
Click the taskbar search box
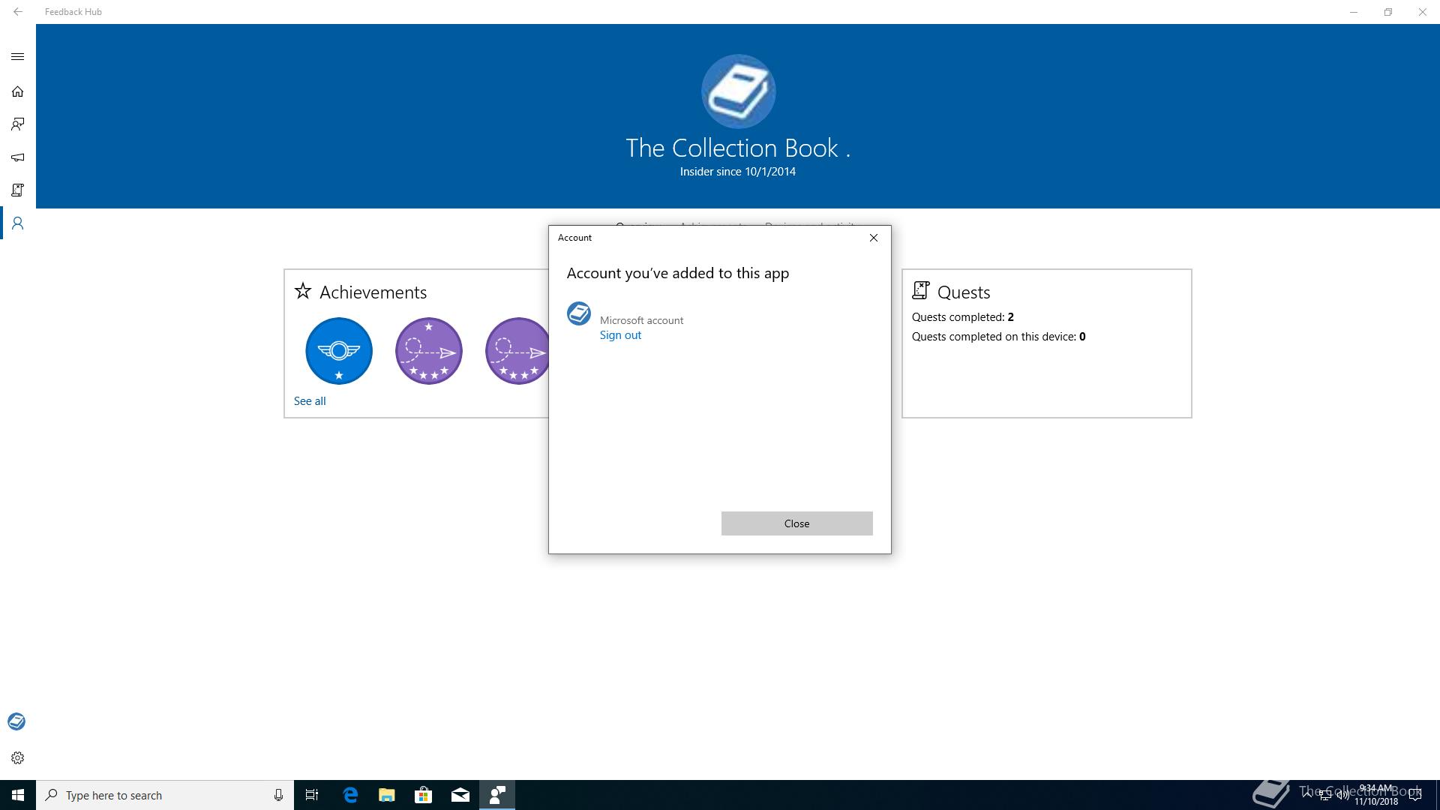(x=165, y=795)
